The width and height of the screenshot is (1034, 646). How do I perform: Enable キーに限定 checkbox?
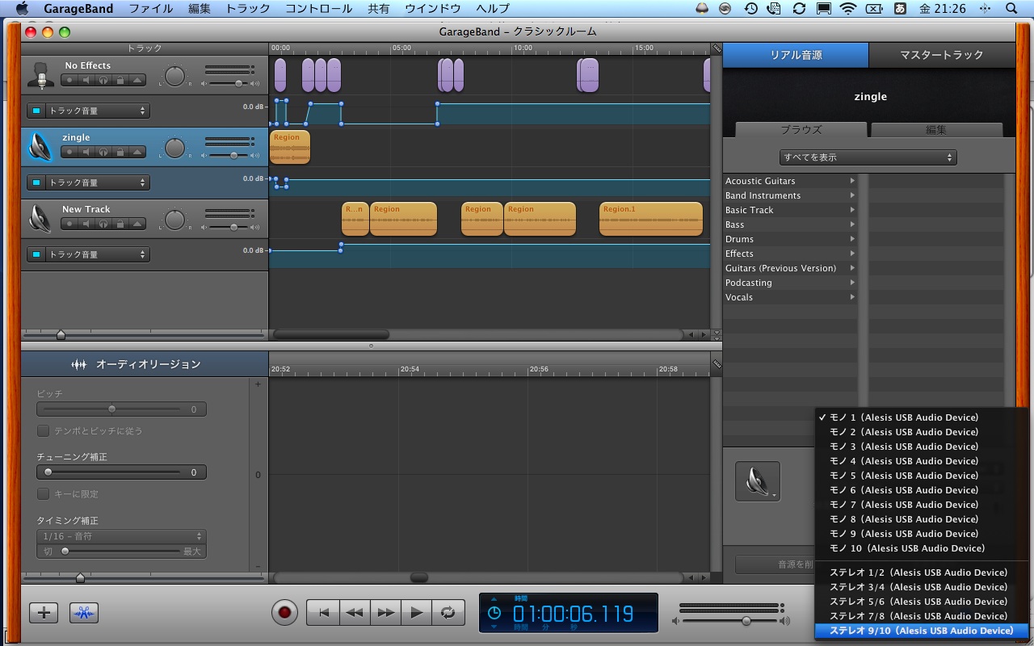pyautogui.click(x=44, y=493)
